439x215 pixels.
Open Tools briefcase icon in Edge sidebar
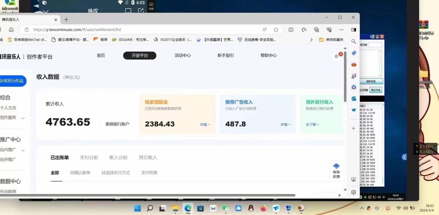point(354,64)
